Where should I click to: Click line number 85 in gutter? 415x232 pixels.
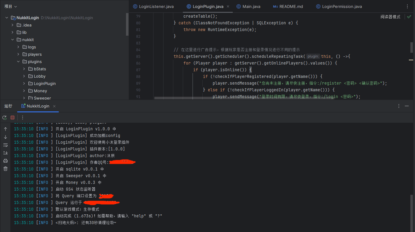coord(138,56)
